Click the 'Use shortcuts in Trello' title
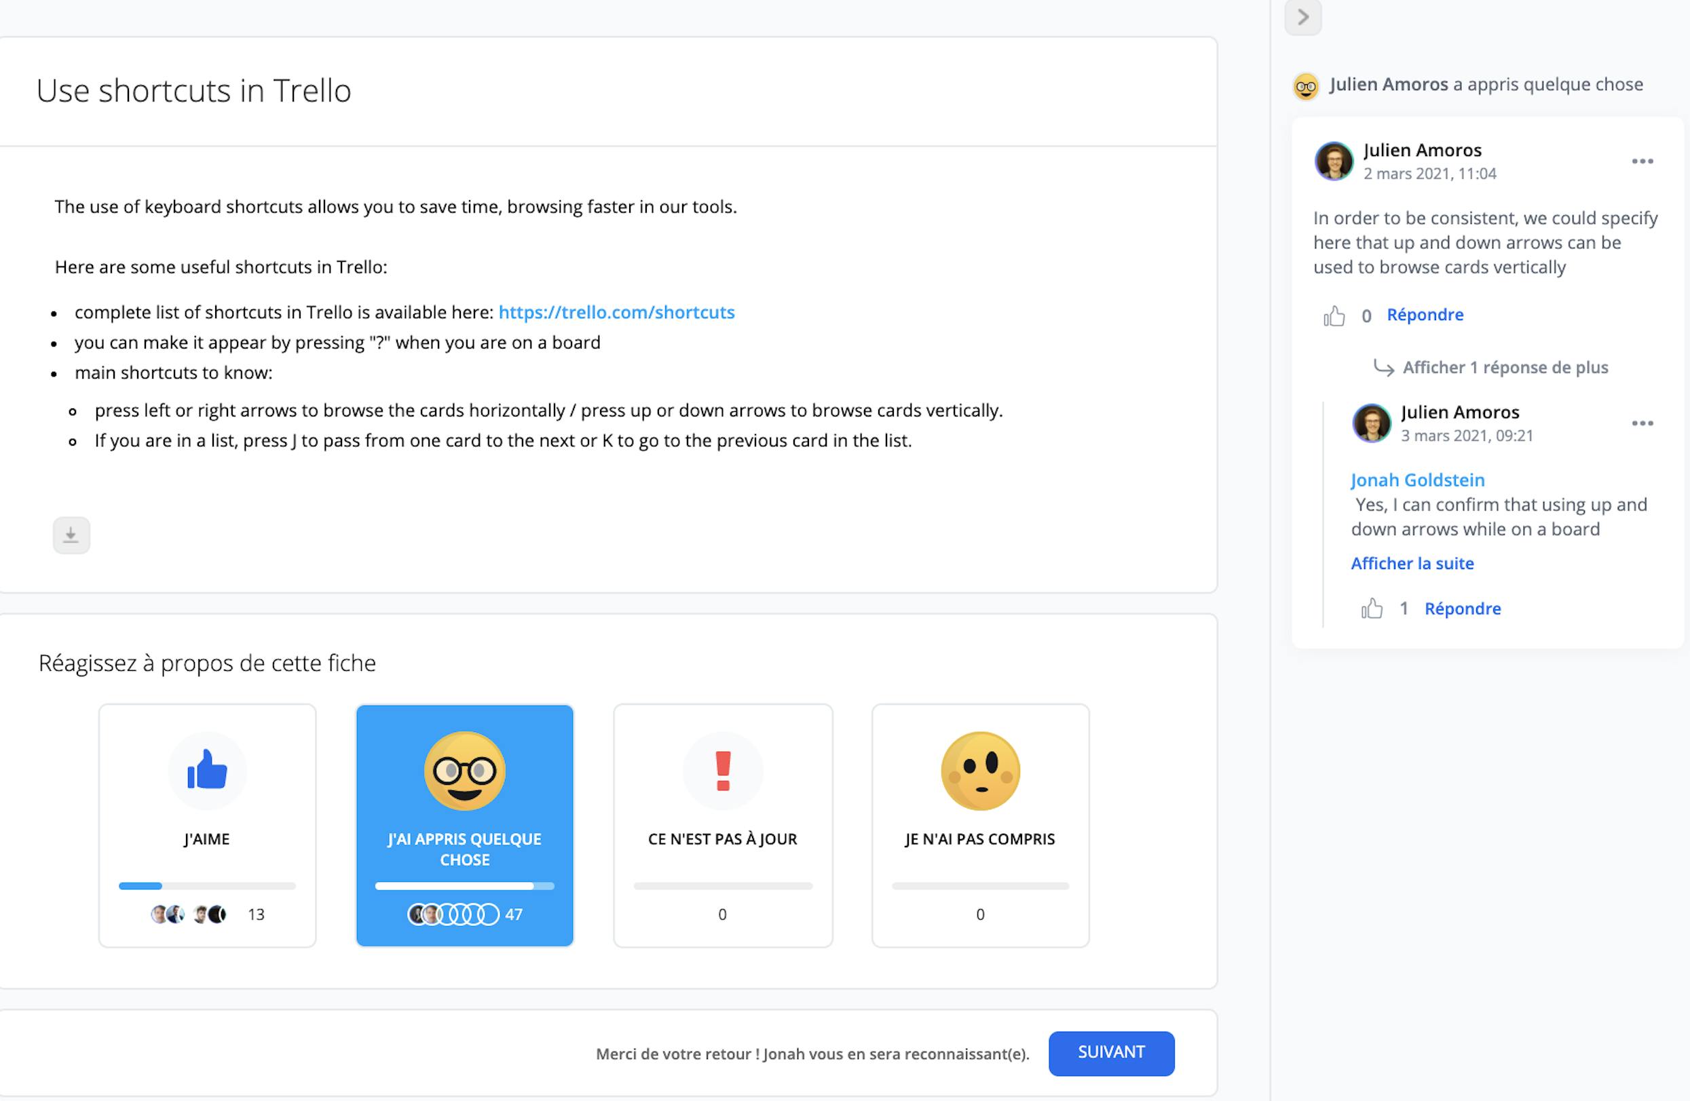The width and height of the screenshot is (1690, 1101). [x=194, y=91]
